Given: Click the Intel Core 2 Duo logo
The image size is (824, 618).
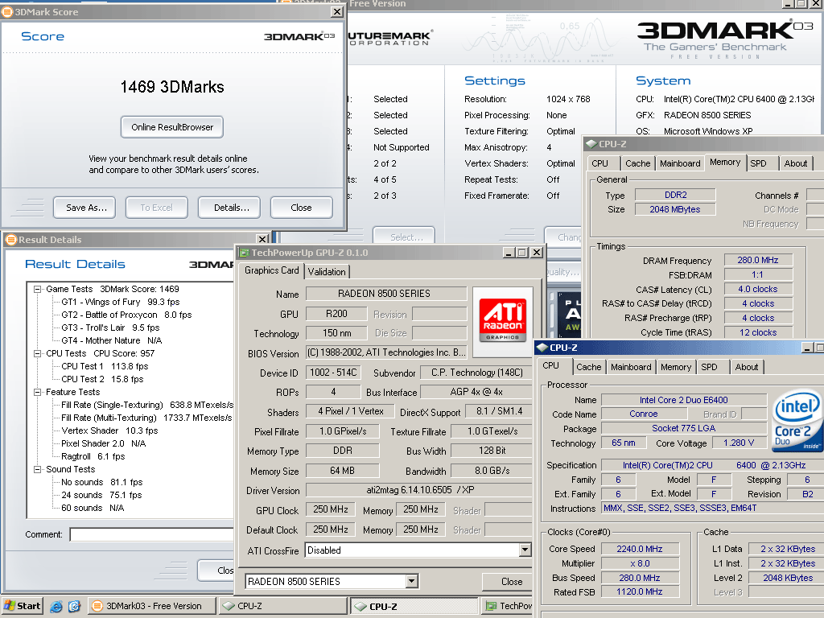Looking at the screenshot, I should 797,420.
